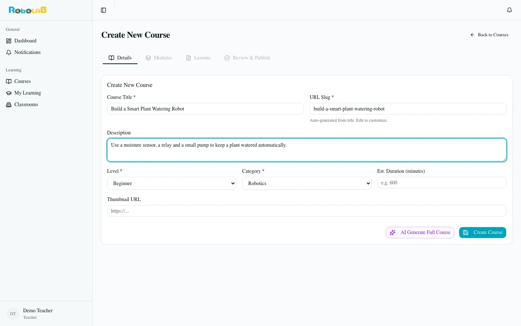Click the 'Description' field label
This screenshot has width=521, height=326.
[119, 133]
